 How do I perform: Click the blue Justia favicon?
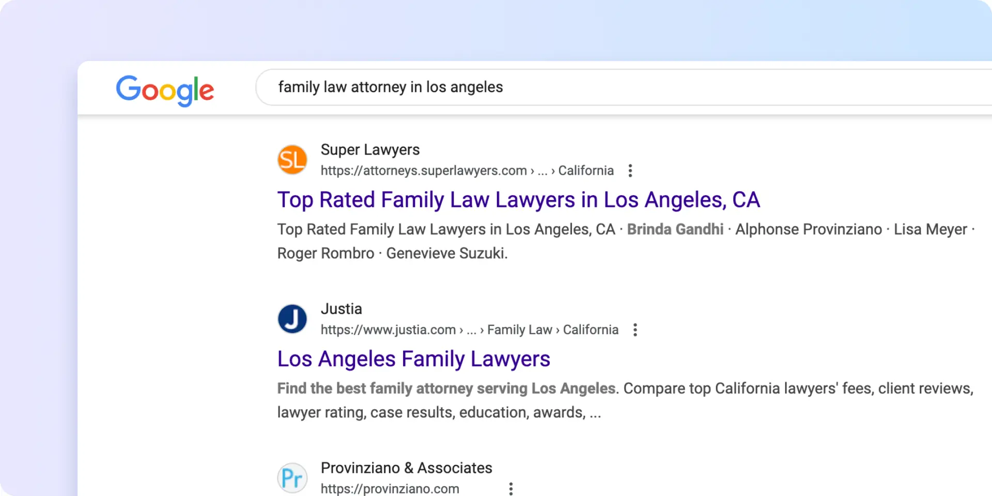[292, 319]
